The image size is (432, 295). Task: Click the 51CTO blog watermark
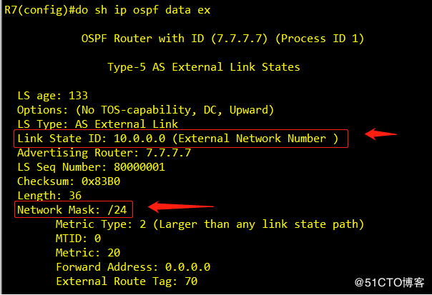(389, 283)
